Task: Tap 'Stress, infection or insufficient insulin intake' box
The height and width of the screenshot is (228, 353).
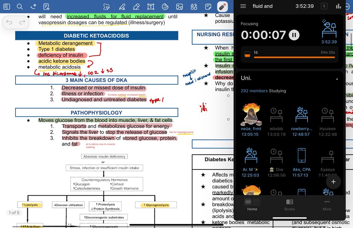Action: [104, 168]
